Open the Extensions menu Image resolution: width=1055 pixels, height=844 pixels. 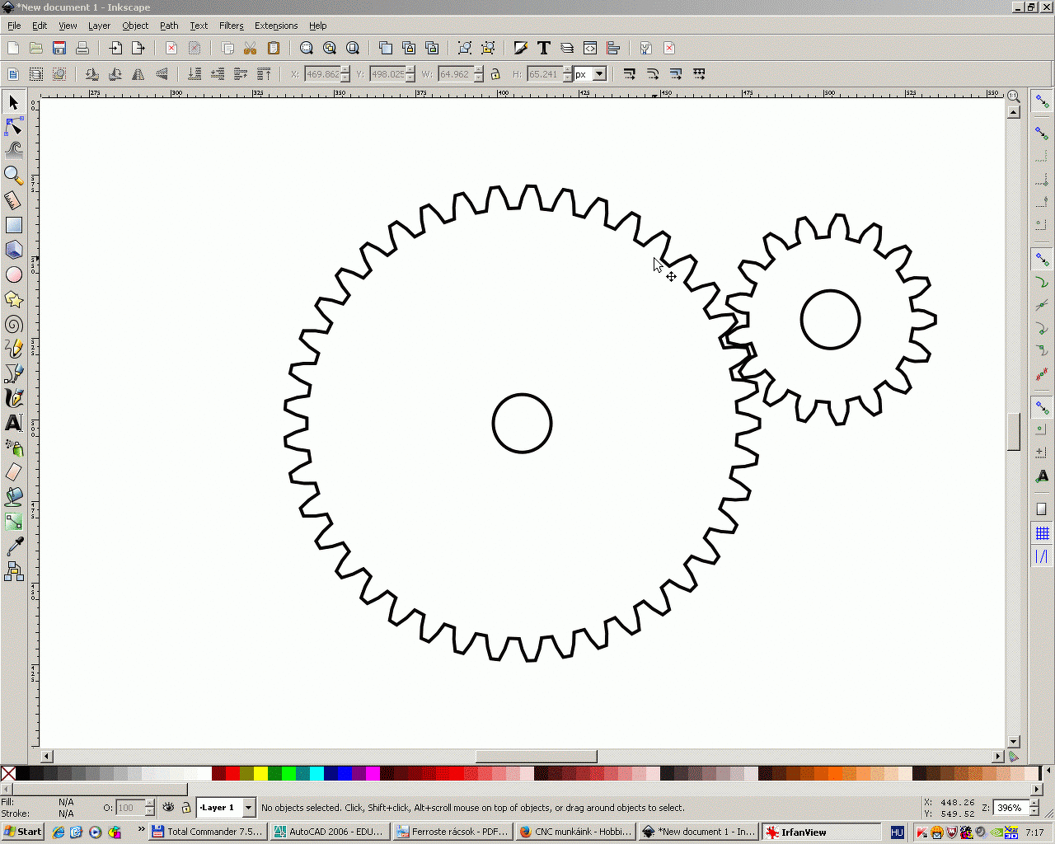(x=276, y=26)
